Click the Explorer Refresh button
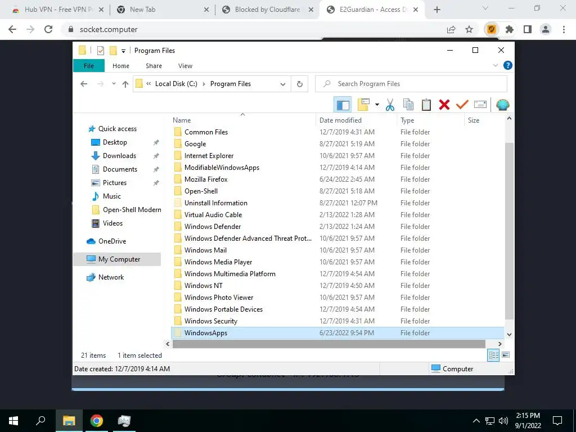576x432 pixels. click(x=299, y=84)
